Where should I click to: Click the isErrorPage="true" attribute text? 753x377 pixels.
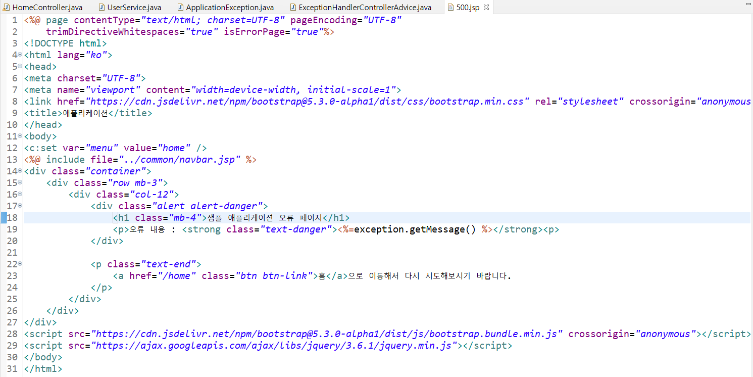pos(274,32)
